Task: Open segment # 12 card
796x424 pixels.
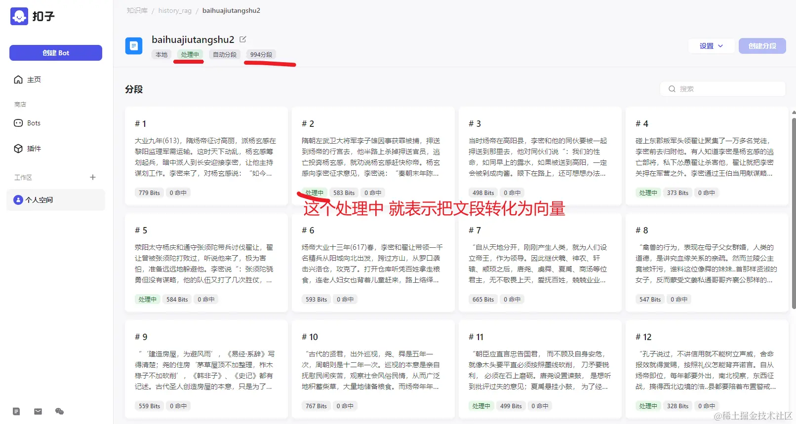Action: tap(707, 369)
